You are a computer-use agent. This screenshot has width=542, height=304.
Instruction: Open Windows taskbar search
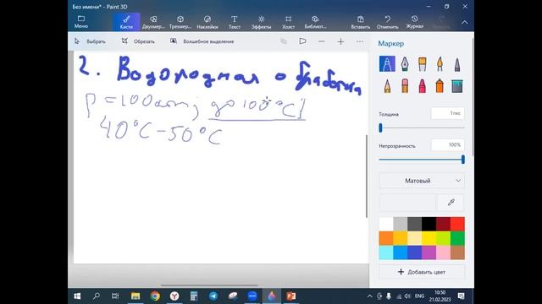[x=97, y=296]
